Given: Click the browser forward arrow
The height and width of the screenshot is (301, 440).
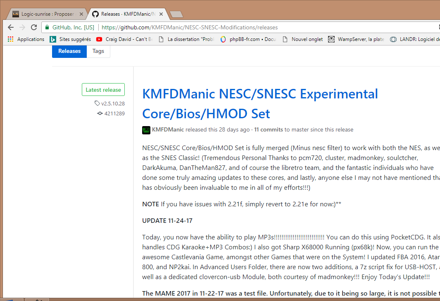Looking at the screenshot, I should [22, 27].
